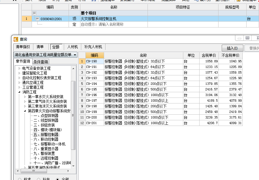Viewport: 259px width, 180px height.
Task: Click 火灾报警系统控制主机 name cell
Action: click(114, 19)
